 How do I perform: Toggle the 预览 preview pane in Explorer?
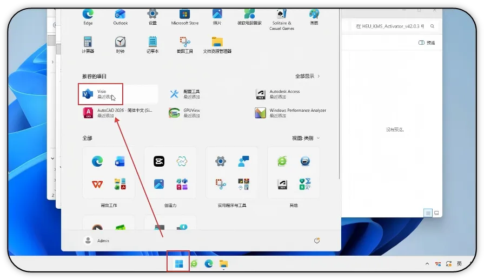(x=427, y=43)
